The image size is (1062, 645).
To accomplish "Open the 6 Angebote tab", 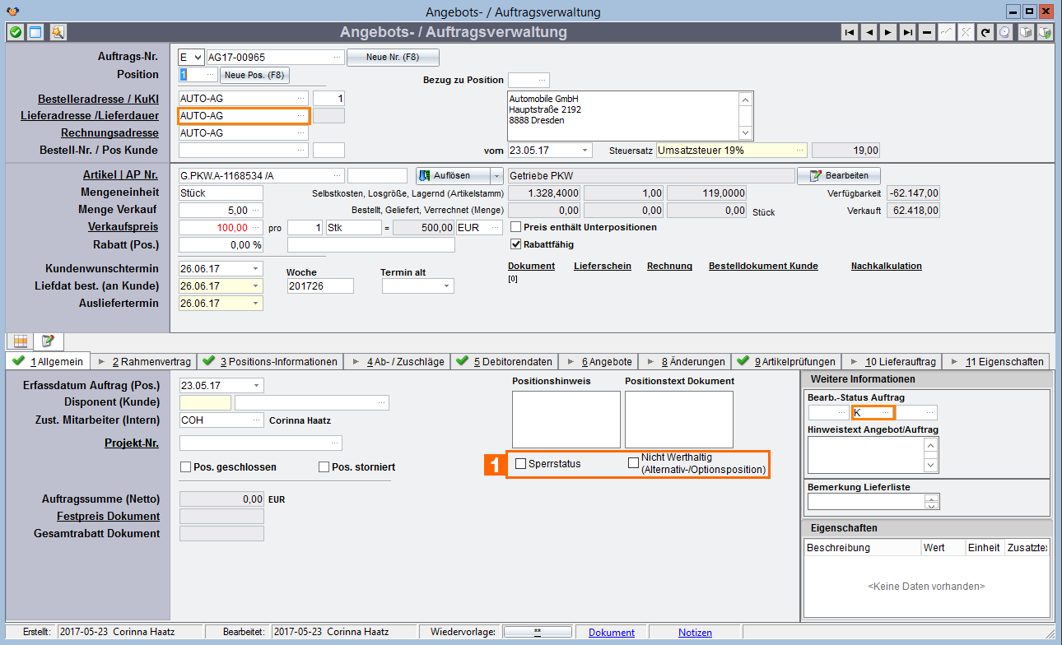I will coord(597,361).
